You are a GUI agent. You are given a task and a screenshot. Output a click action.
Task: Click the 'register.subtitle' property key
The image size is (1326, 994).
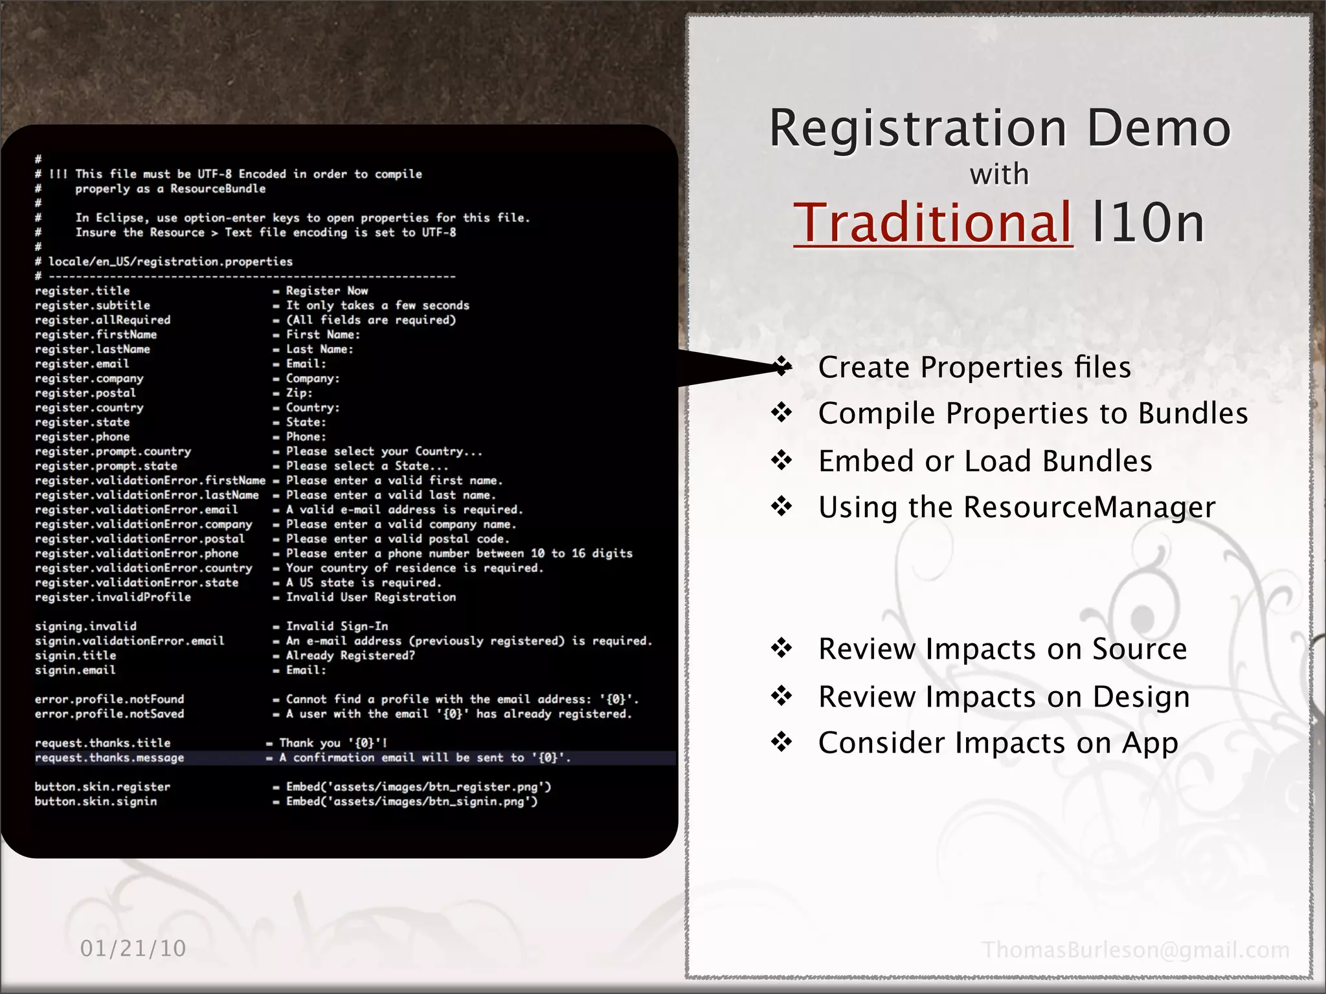point(93,305)
